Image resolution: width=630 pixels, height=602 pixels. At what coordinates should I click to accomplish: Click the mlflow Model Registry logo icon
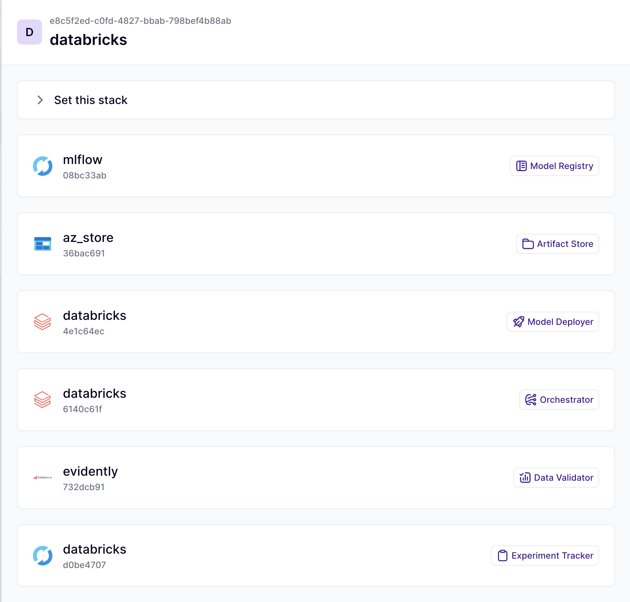[x=43, y=166]
